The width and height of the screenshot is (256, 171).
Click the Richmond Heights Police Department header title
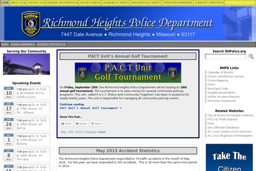(x=128, y=23)
